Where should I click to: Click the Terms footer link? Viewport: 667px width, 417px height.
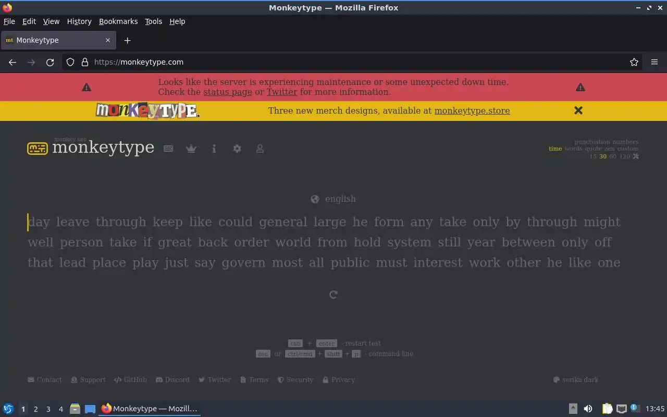coord(254,380)
